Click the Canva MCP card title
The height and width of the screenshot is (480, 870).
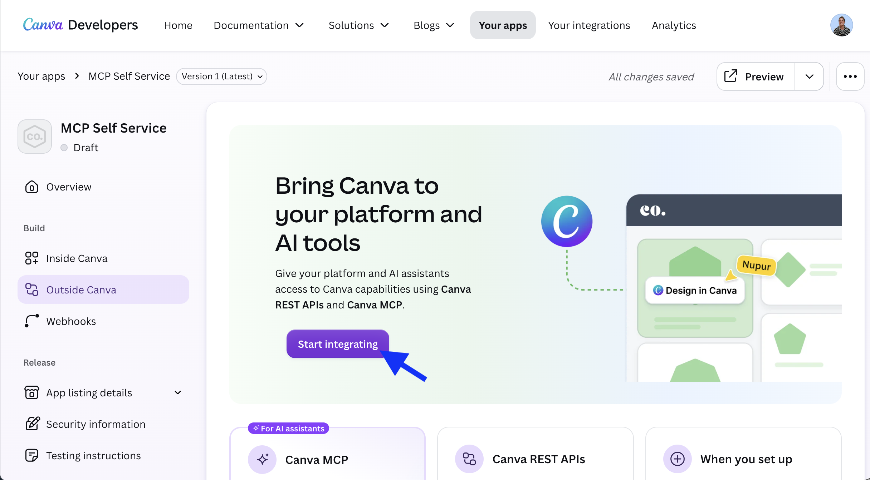[317, 460]
